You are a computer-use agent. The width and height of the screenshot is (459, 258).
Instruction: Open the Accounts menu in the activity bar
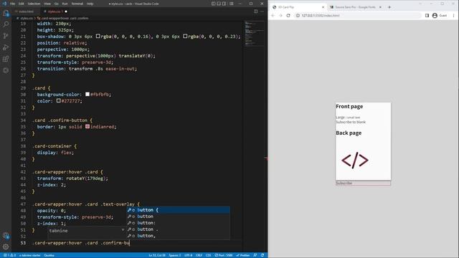click(6, 236)
